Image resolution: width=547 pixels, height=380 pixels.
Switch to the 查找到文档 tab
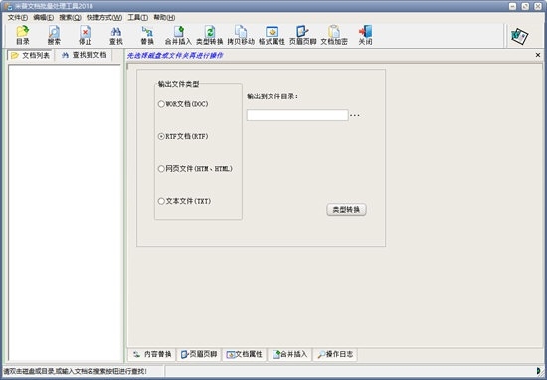84,55
